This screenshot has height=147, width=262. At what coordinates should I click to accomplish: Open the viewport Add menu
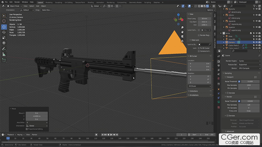pyautogui.click(x=38, y=6)
